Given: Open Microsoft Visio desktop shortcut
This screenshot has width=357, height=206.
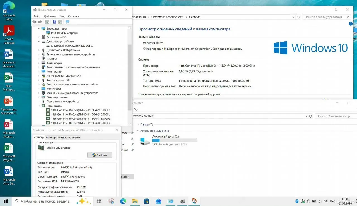Looking at the screenshot, I should coord(9,176).
